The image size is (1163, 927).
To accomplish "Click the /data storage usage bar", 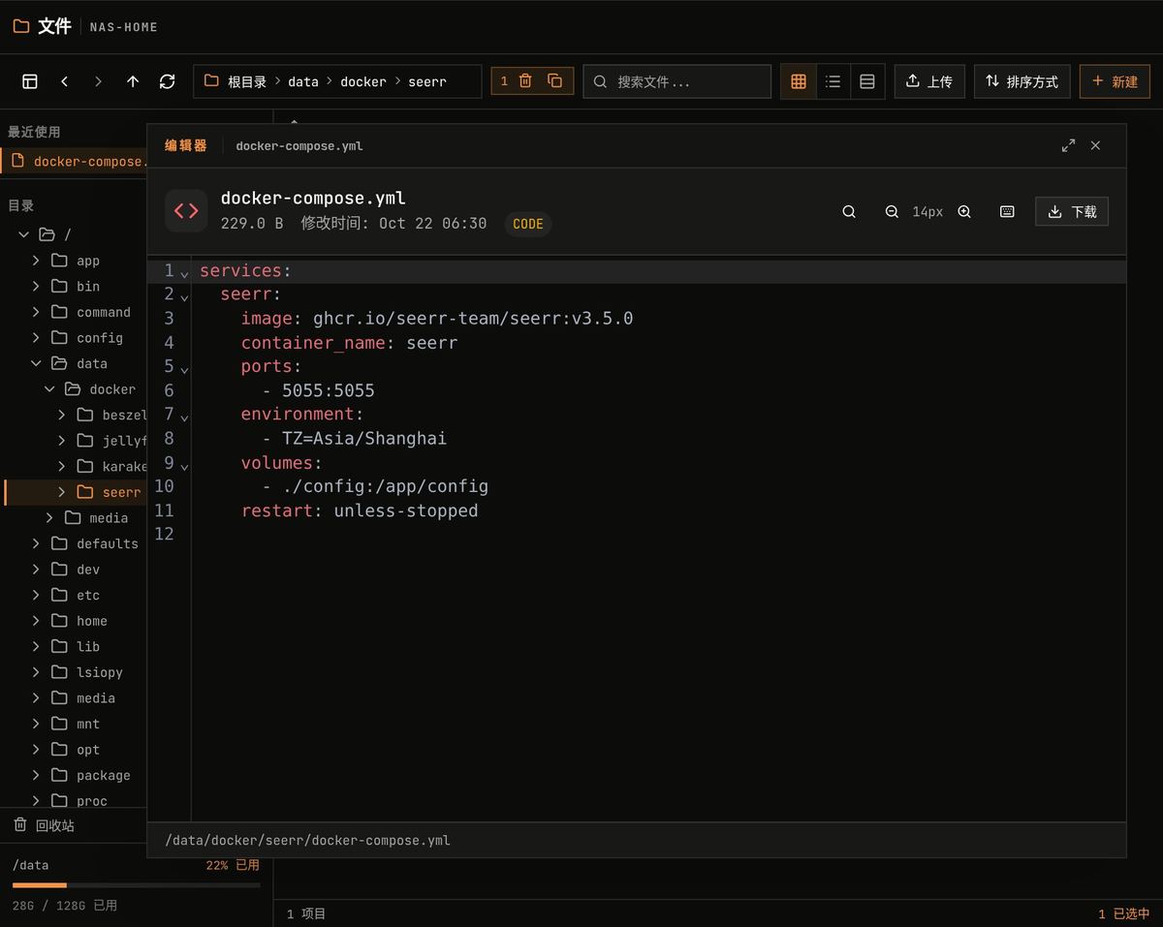I will pyautogui.click(x=136, y=884).
